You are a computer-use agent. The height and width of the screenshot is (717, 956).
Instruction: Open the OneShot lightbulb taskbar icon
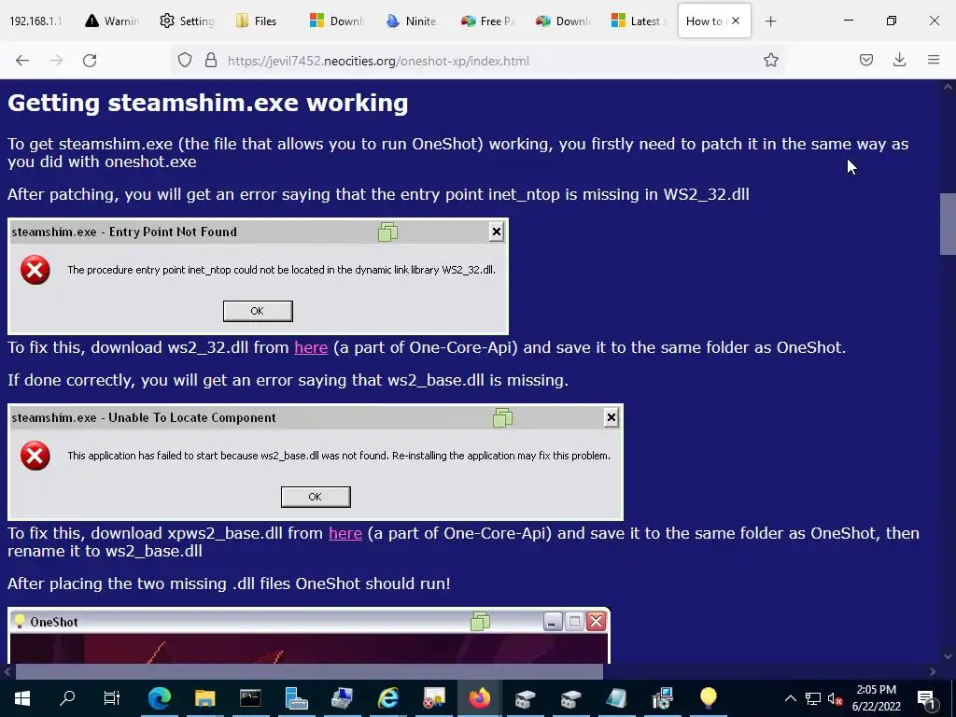[x=708, y=698]
